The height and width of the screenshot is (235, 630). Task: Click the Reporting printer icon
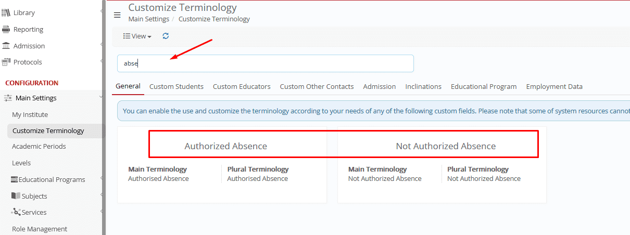click(6, 29)
